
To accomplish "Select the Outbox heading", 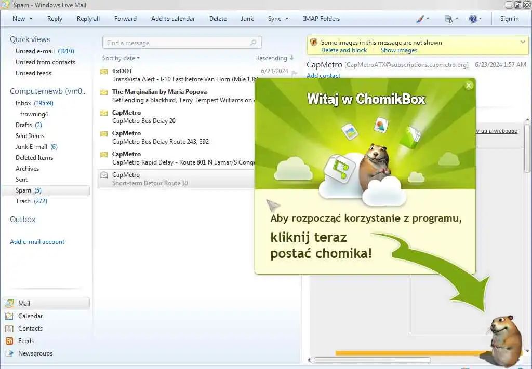I will point(23,219).
